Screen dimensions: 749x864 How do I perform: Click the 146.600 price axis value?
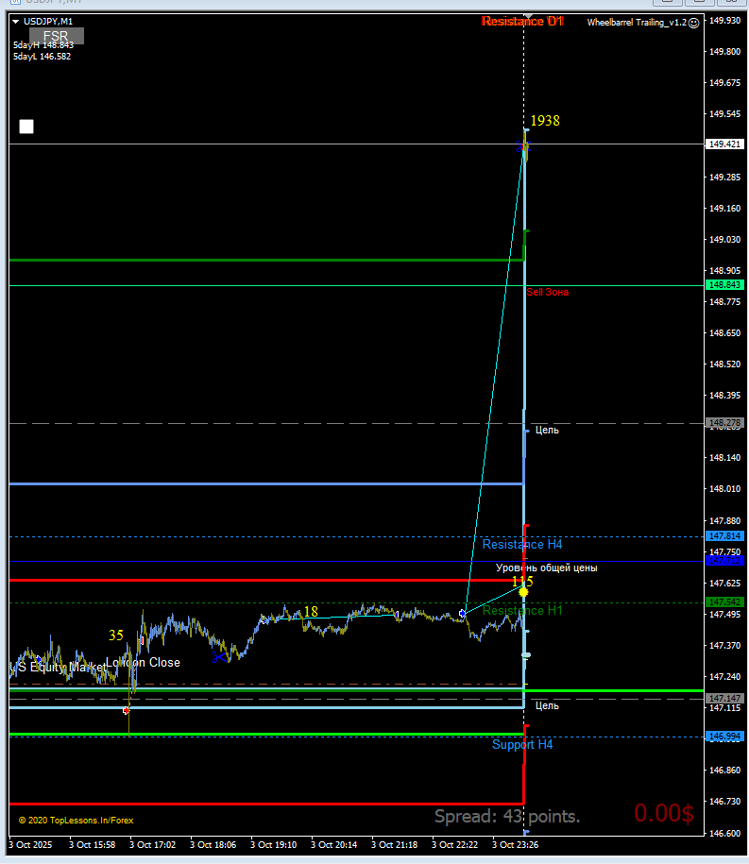pos(724,833)
